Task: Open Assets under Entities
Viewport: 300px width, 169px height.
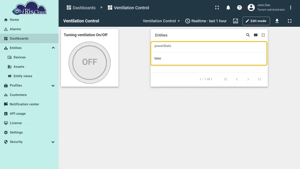Action: [x=29, y=67]
